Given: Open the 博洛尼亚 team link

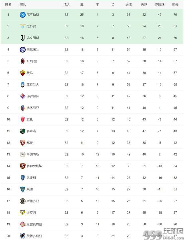Looking at the screenshot, I should [x=33, y=108].
